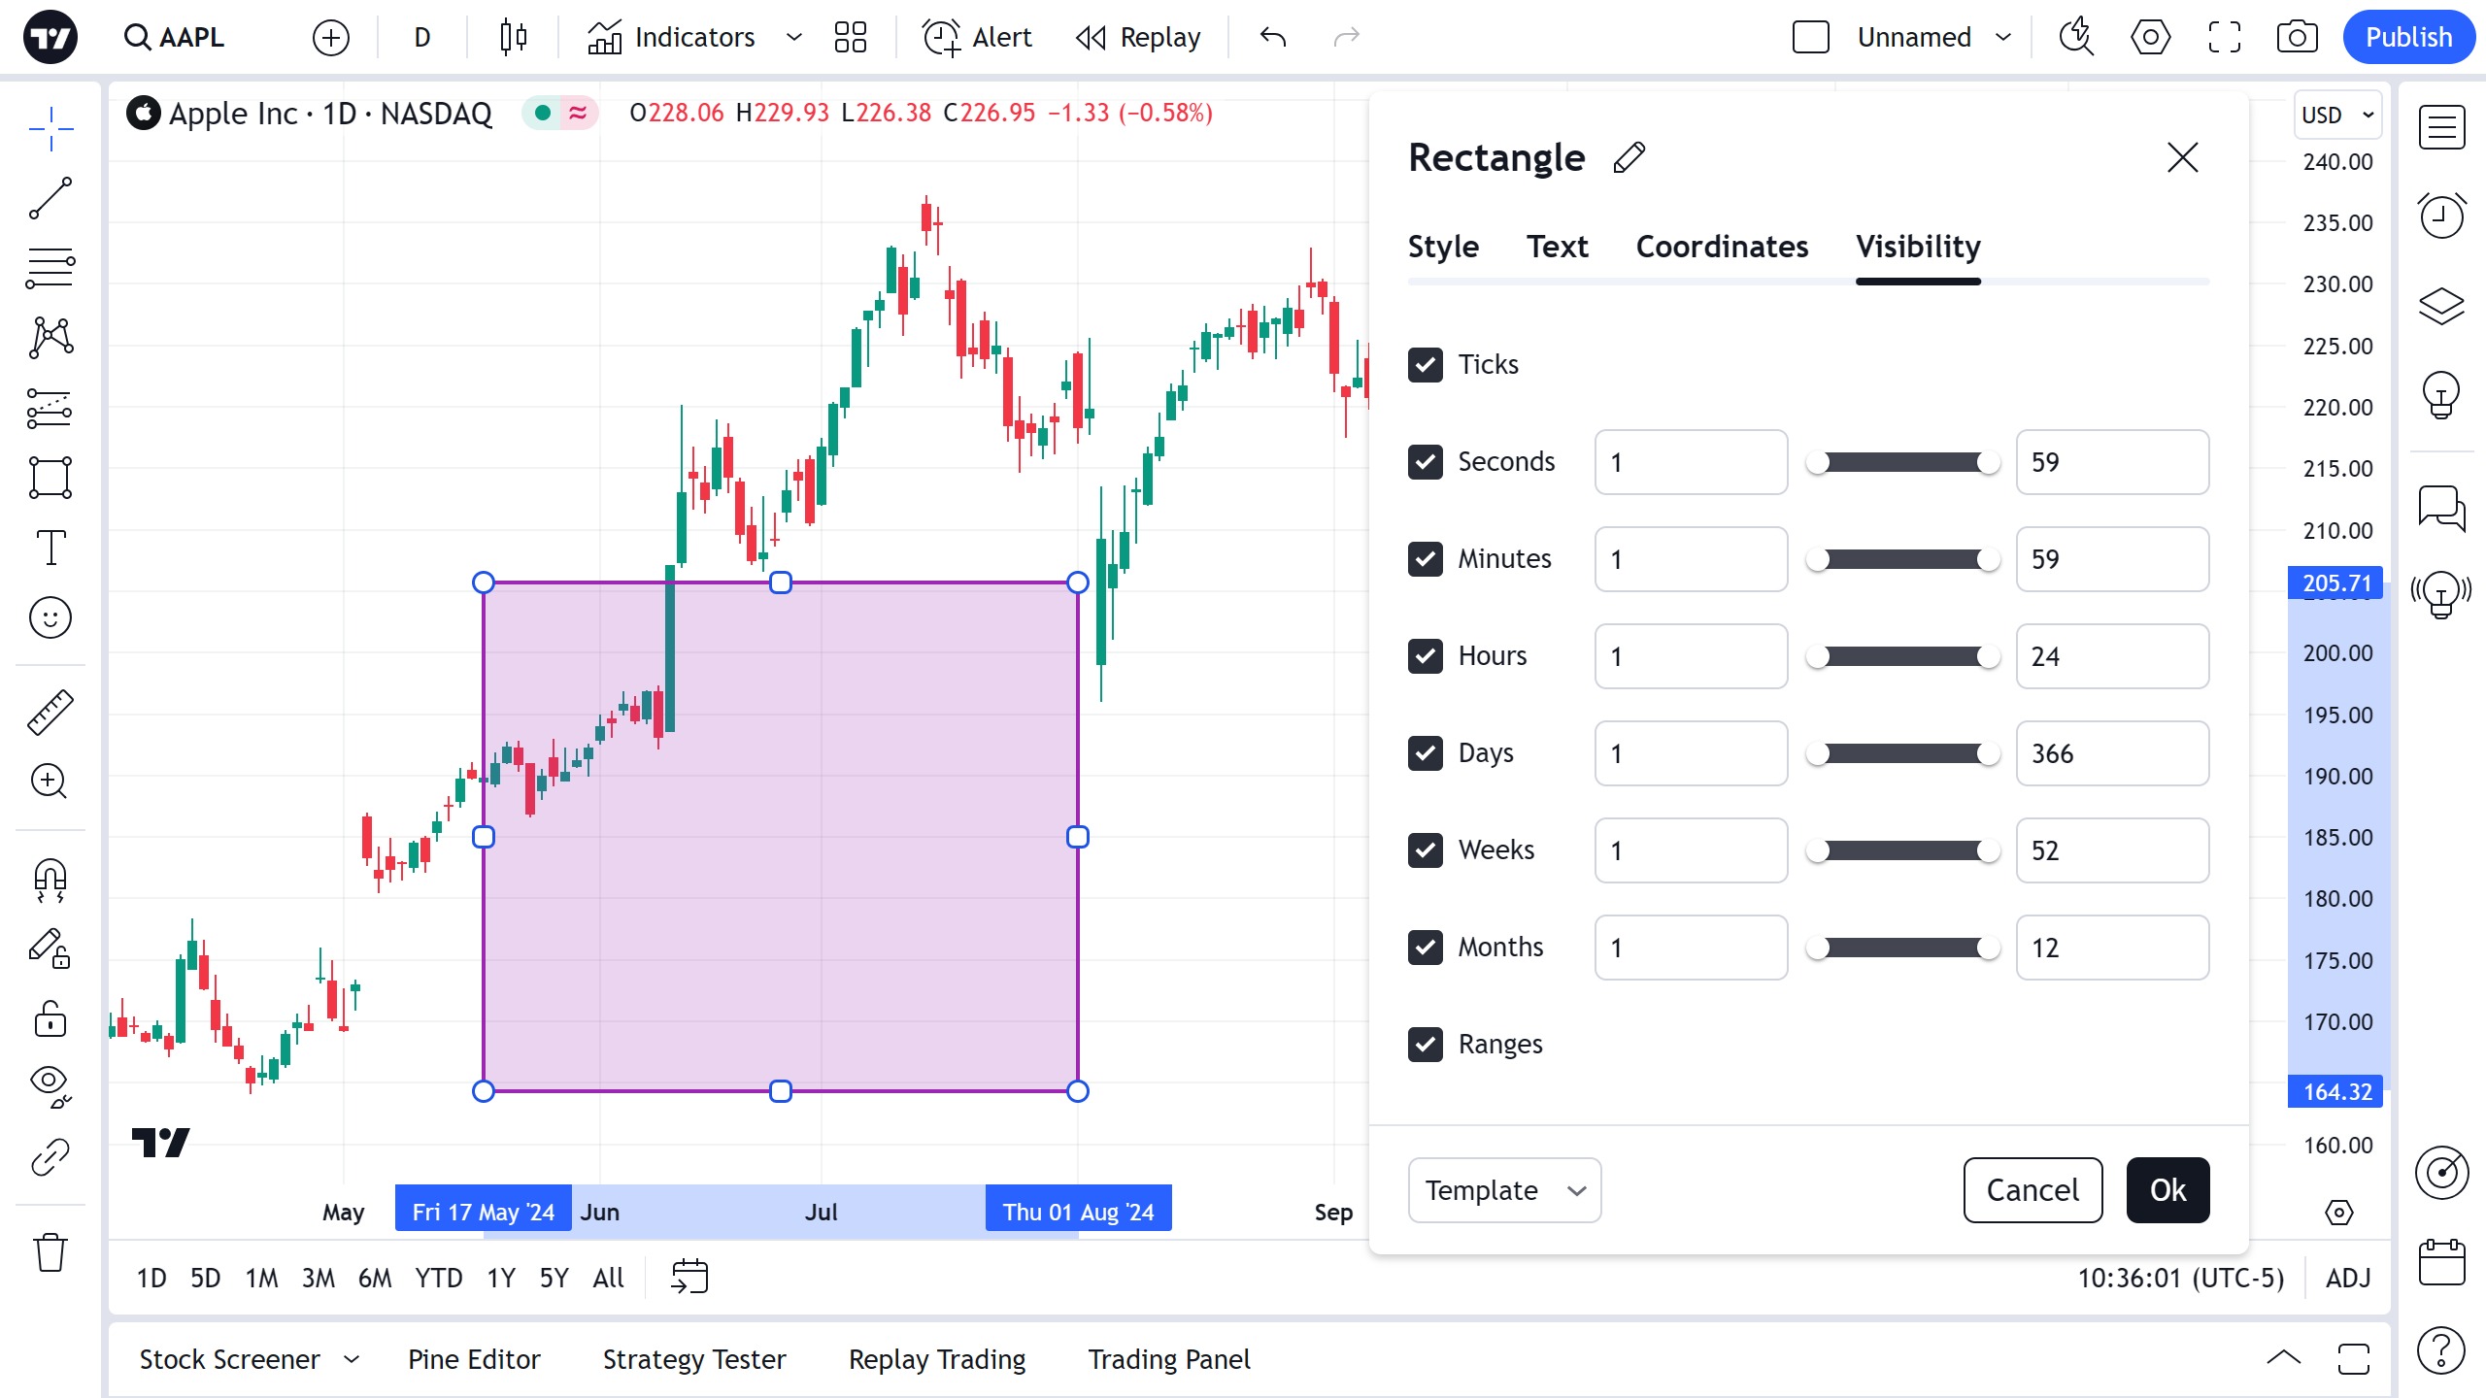Open the magnet mode tool

click(50, 879)
